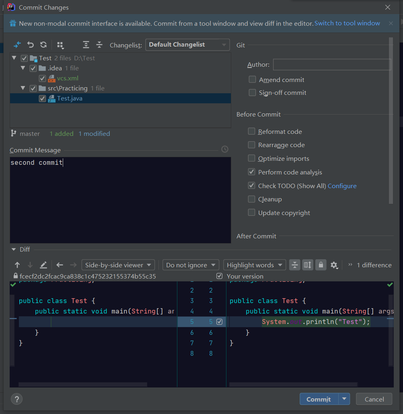Open commit message history clock icon

tap(224, 149)
